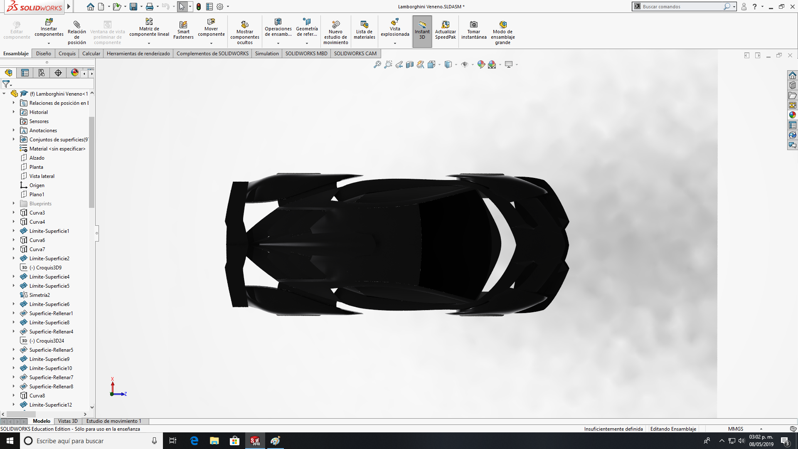Open the ConfigurationManager tab
This screenshot has height=449, width=798.
point(42,73)
